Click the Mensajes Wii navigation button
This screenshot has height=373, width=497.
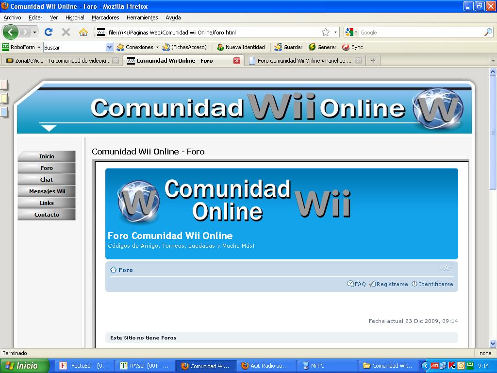coord(47,191)
